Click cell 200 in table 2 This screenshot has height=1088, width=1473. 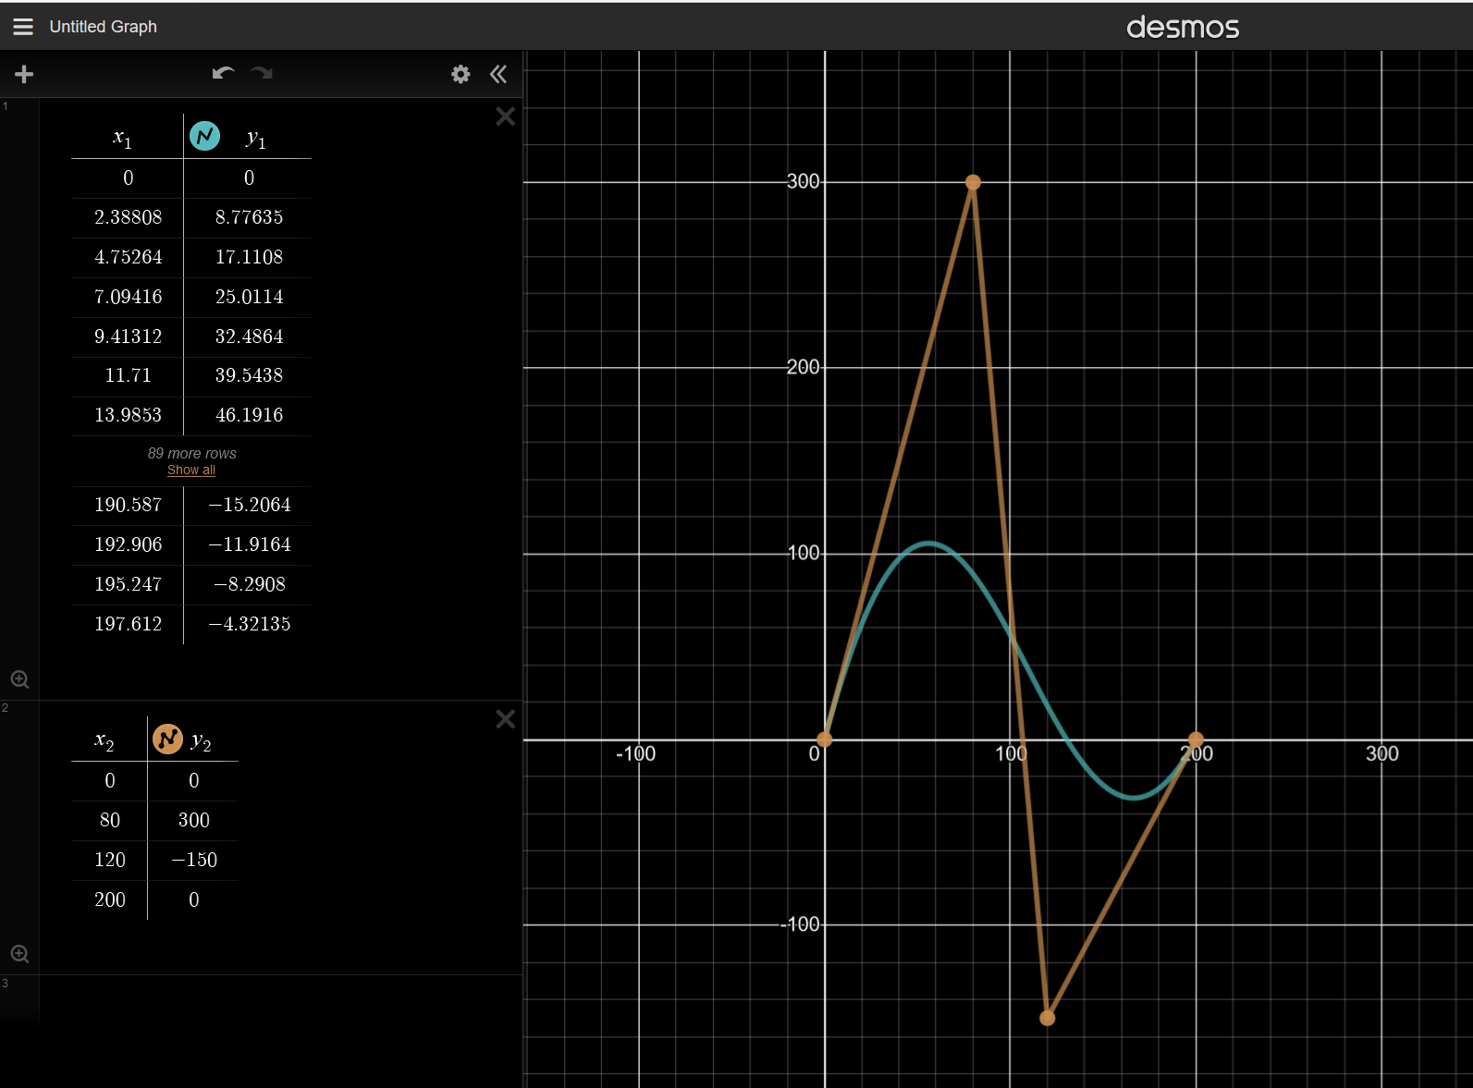[109, 899]
